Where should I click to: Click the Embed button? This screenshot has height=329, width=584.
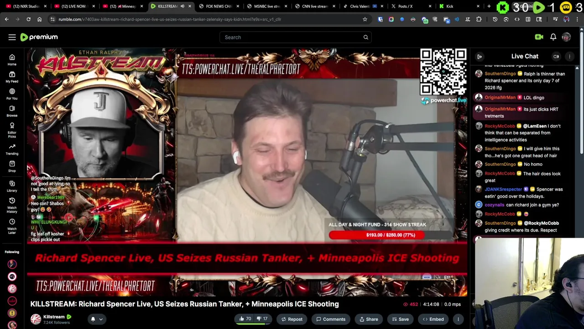point(433,319)
